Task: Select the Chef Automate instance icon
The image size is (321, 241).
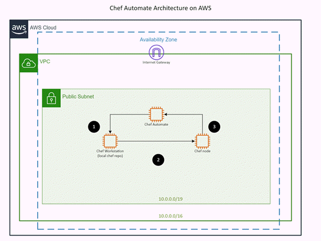Action: 156,114
